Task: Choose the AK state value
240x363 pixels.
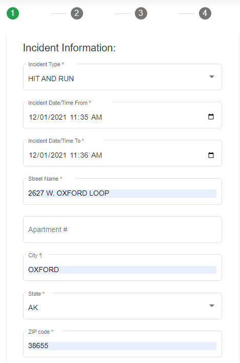Action: (123, 306)
